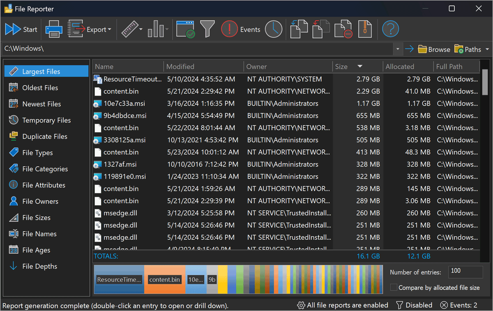Open the path history dropdown arrow
The height and width of the screenshot is (311, 493).
pyautogui.click(x=398, y=49)
